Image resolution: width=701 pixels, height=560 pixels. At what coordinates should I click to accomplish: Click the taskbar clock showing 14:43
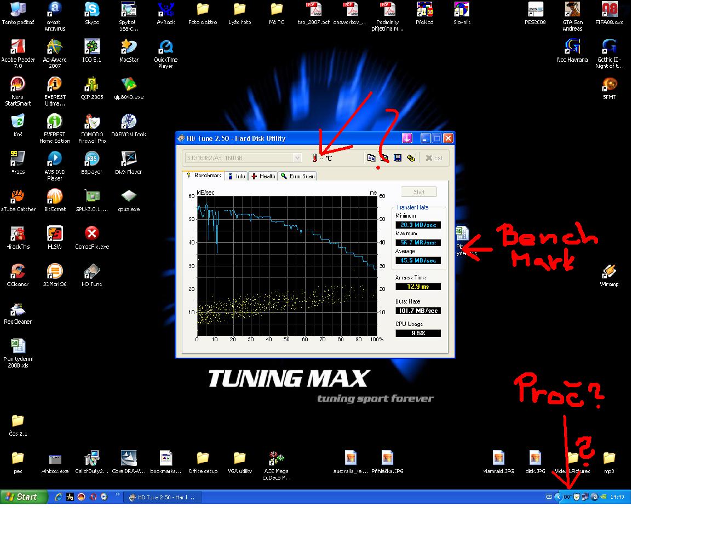pyautogui.click(x=617, y=497)
